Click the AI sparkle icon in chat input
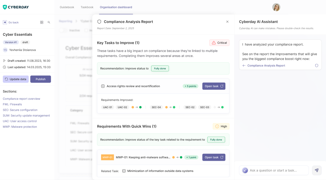The image size is (326, 180). tap(245, 170)
